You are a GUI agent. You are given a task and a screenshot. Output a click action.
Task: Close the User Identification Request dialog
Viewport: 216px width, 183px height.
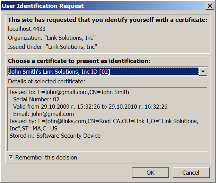[x=209, y=6]
